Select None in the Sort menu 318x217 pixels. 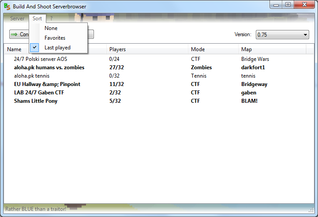[x=51, y=28]
